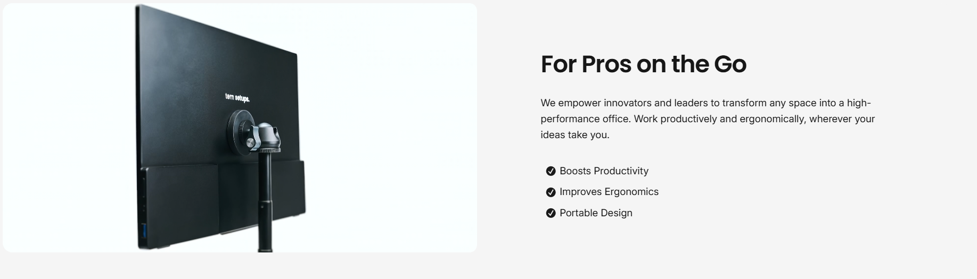The image size is (977, 279).
Task: Click the 'tern setups.' logo on the monitor
Action: [237, 97]
